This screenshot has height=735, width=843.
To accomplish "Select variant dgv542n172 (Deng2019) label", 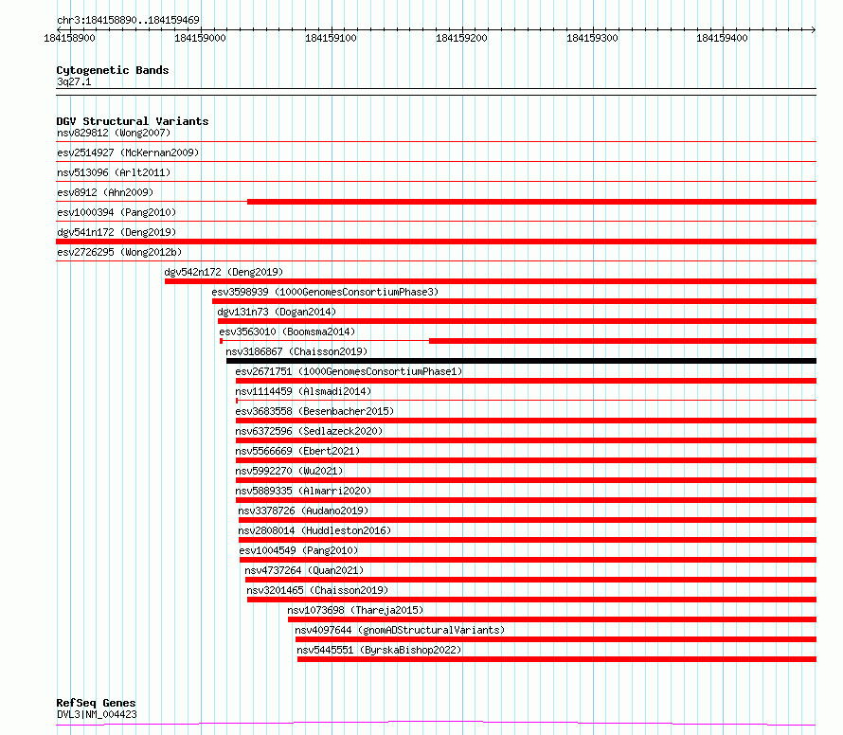I will coord(224,272).
